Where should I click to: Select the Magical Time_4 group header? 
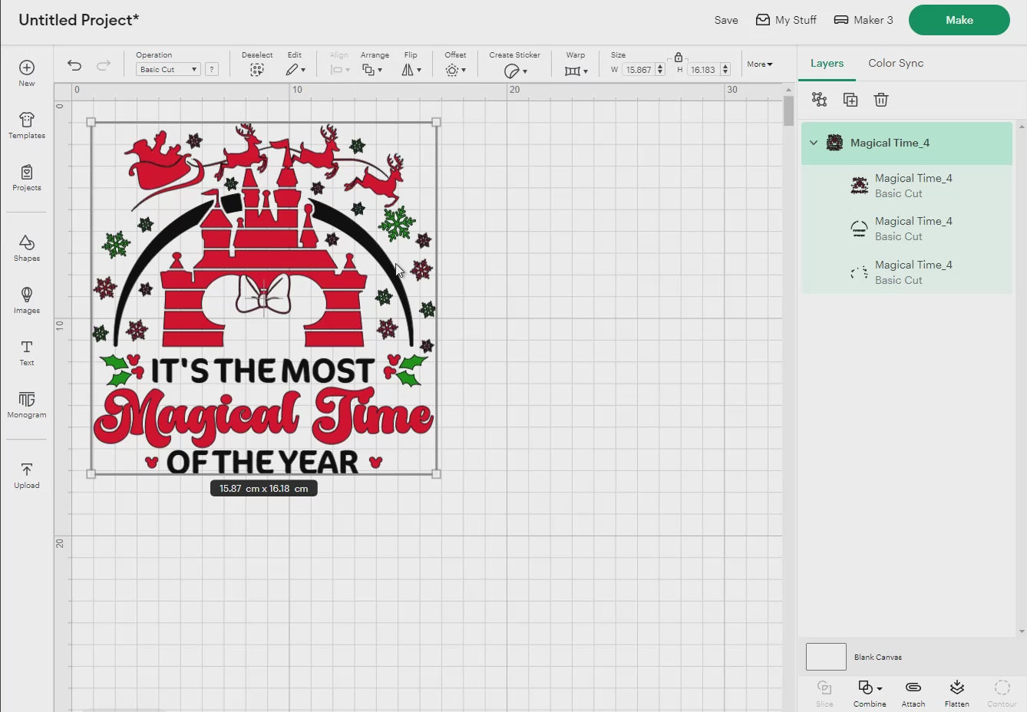[906, 143]
